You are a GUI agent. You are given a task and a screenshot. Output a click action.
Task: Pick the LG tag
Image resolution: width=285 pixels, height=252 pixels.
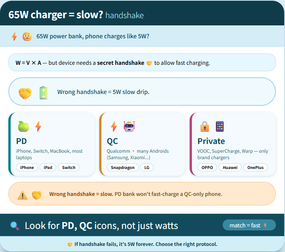[x=147, y=167]
